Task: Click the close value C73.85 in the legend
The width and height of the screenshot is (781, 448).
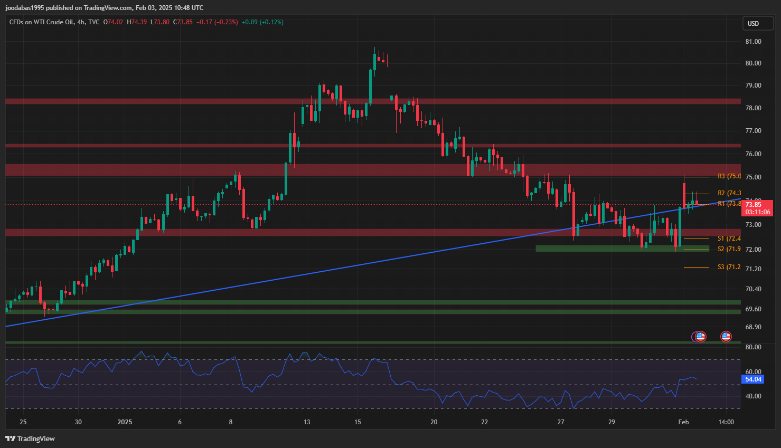Action: [183, 22]
